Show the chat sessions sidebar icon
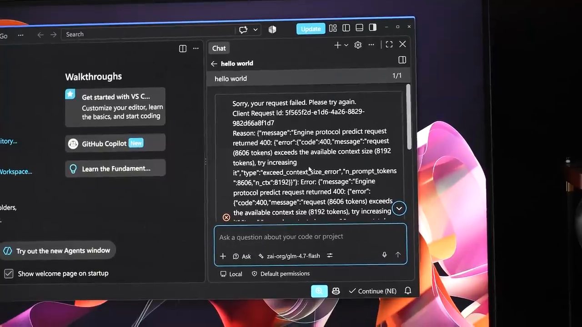 click(402, 60)
